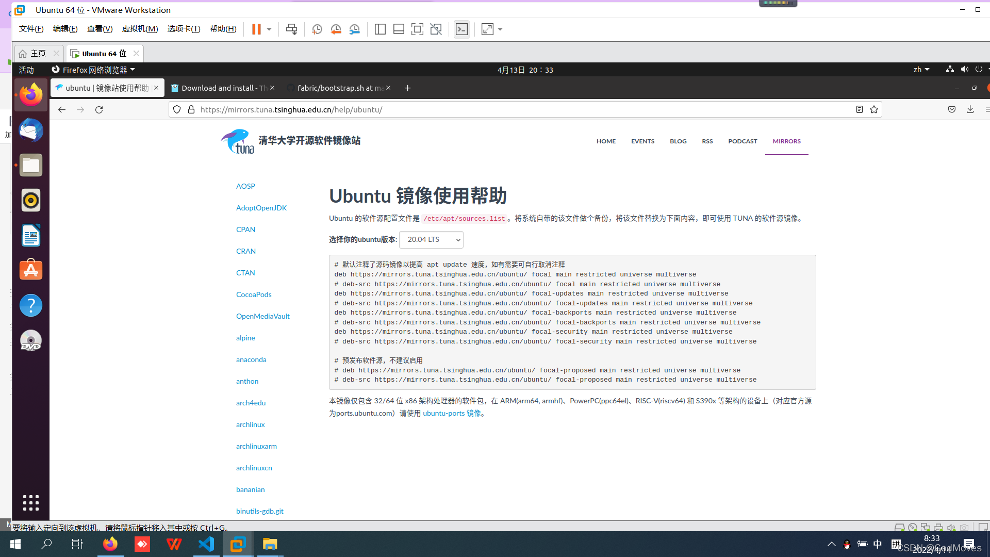Bookmark page with star icon
Viewport: 990px width, 557px height.
874,109
